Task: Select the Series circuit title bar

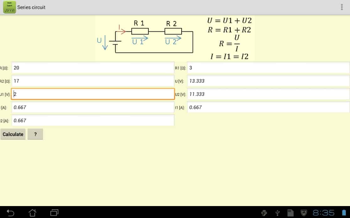Action: coord(32,7)
